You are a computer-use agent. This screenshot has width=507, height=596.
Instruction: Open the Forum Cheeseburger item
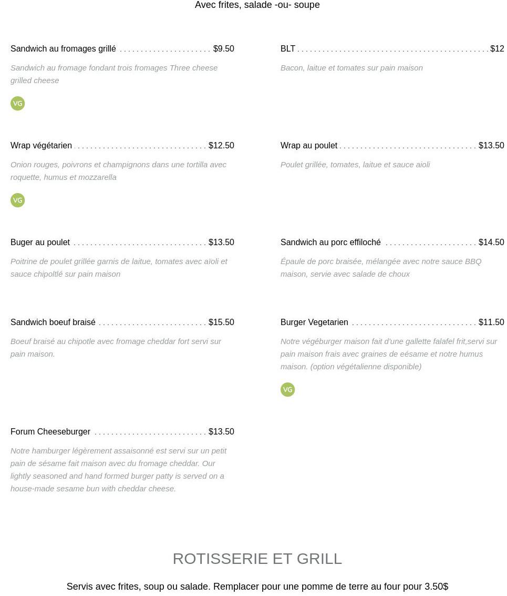50,432
